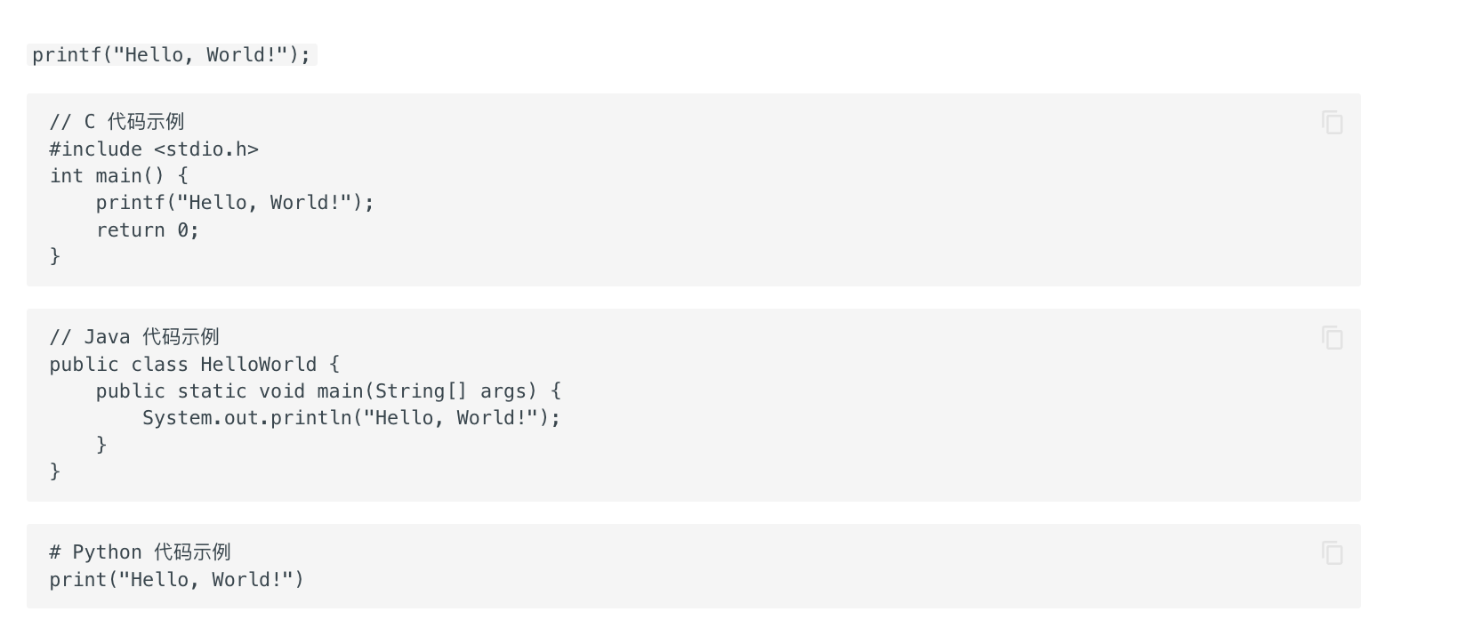Click the 'public static void main' line
The height and width of the screenshot is (644, 1473).
point(328,391)
